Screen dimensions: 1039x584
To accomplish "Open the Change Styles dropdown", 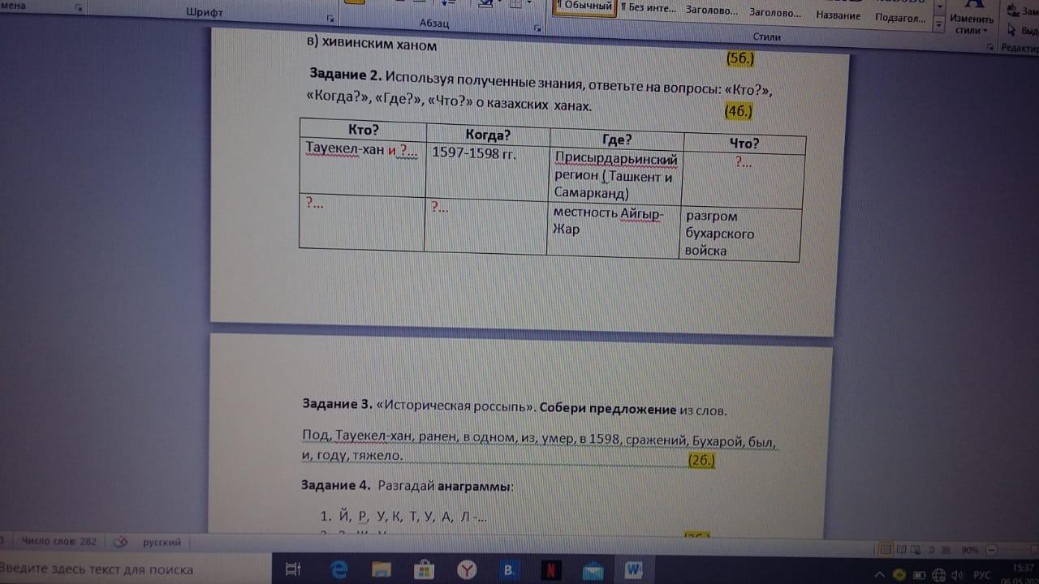I will coord(972,19).
